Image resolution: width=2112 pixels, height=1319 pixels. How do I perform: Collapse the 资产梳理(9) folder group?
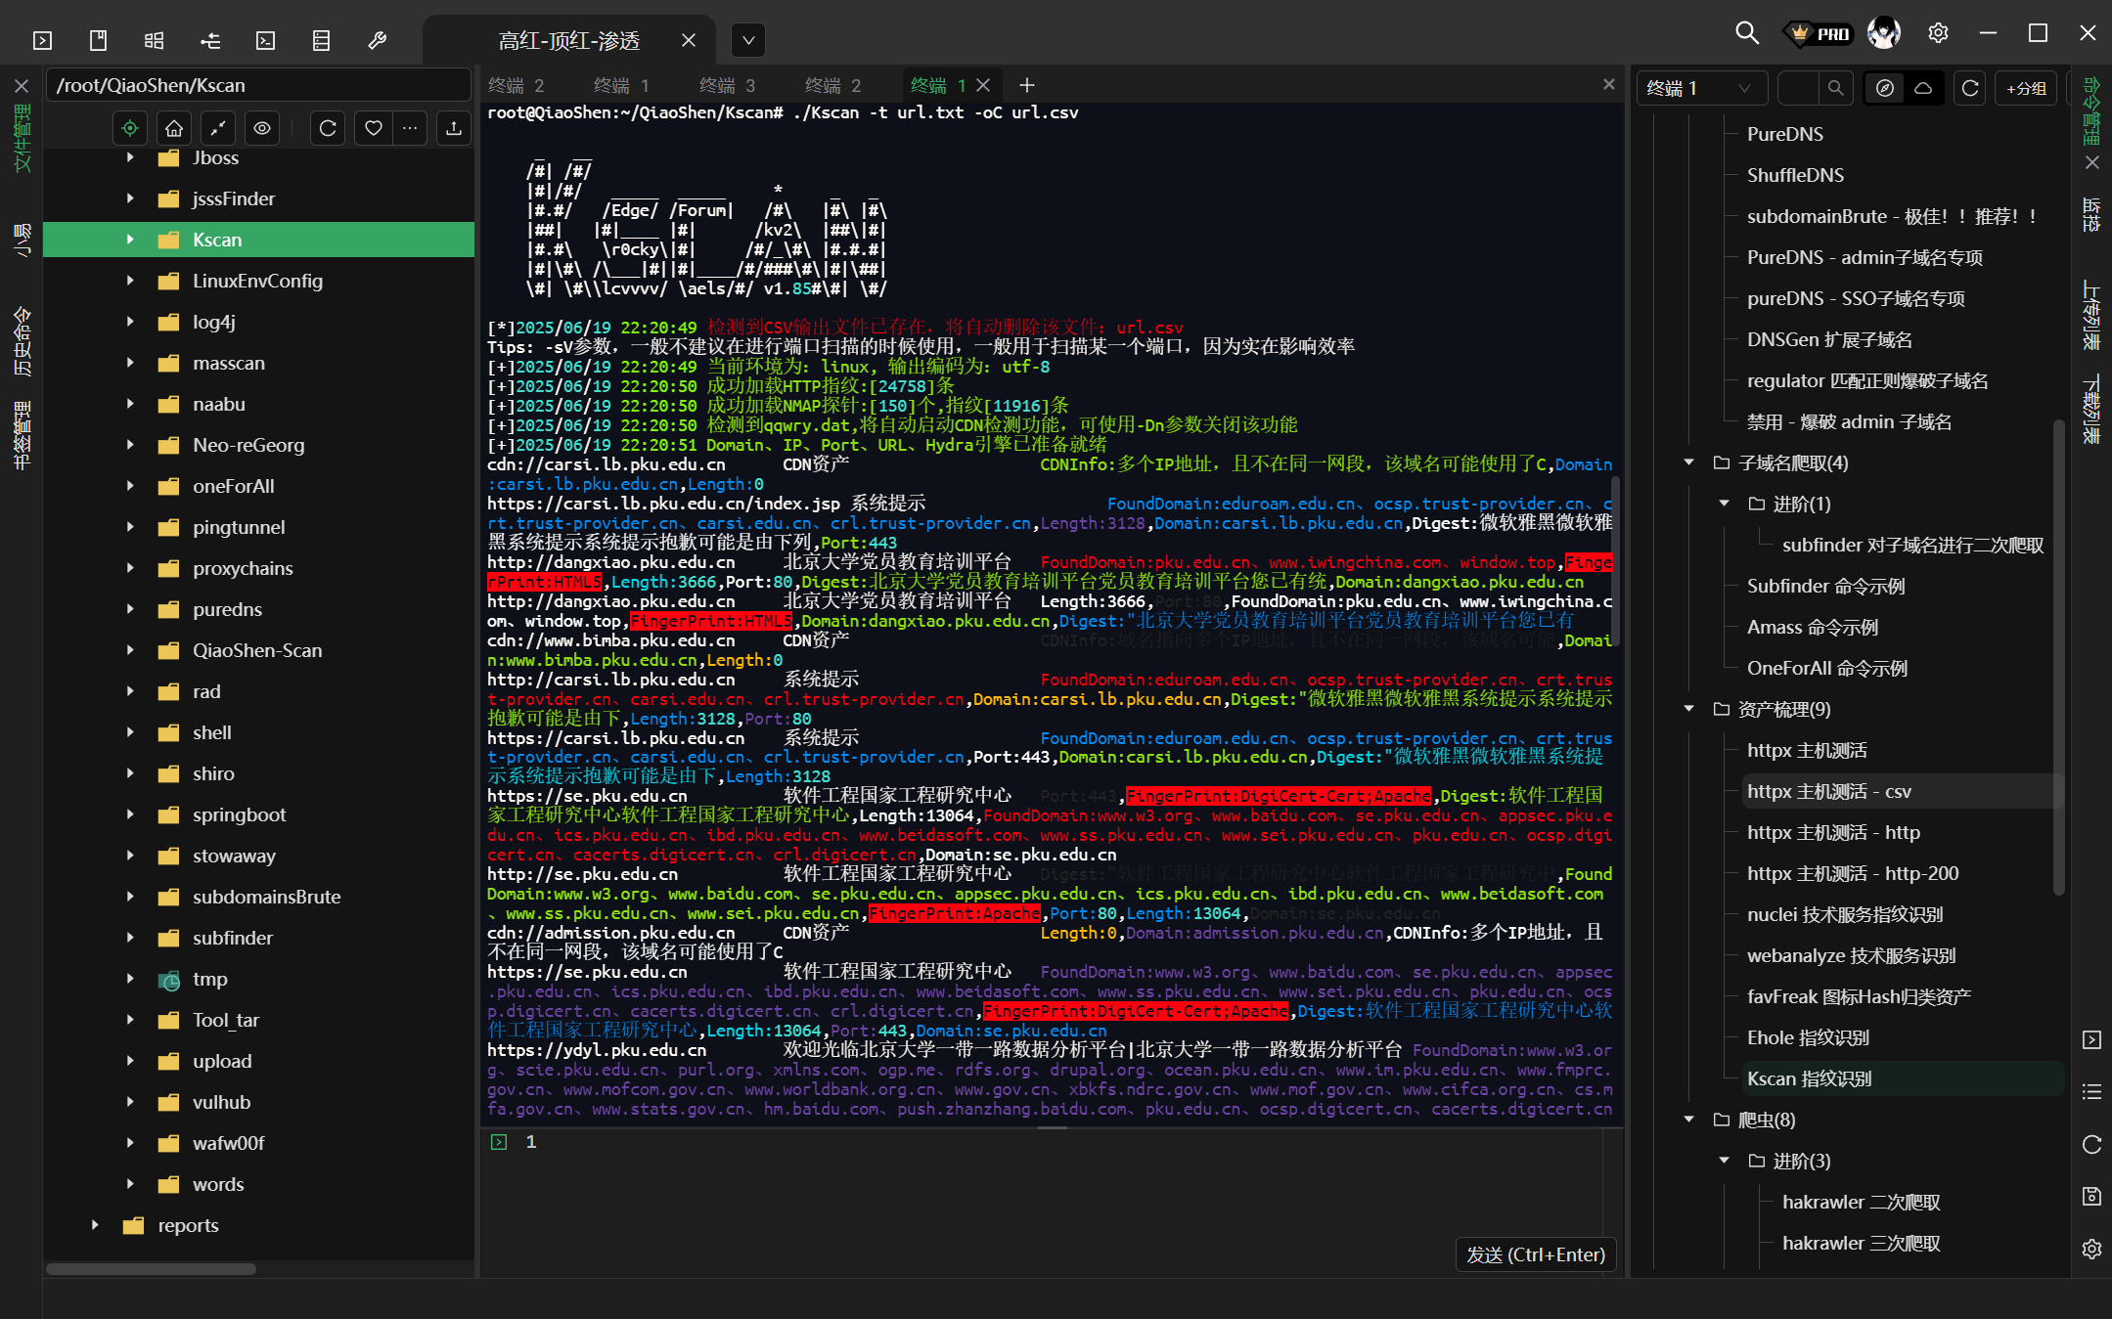(1689, 709)
